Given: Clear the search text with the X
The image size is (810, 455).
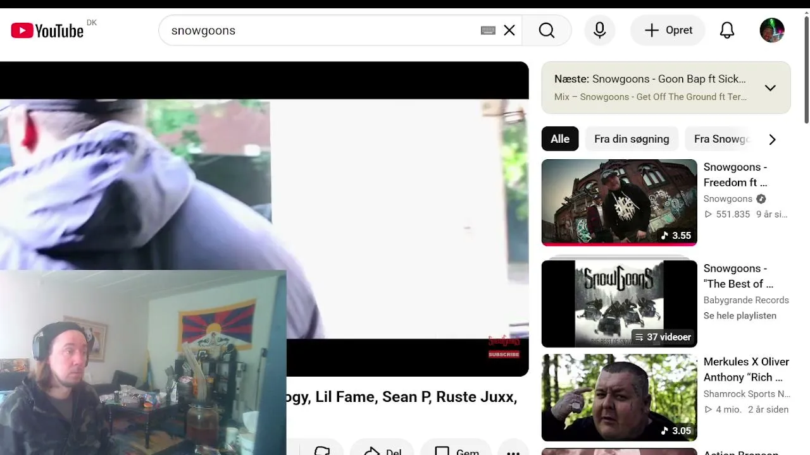Looking at the screenshot, I should coord(509,30).
